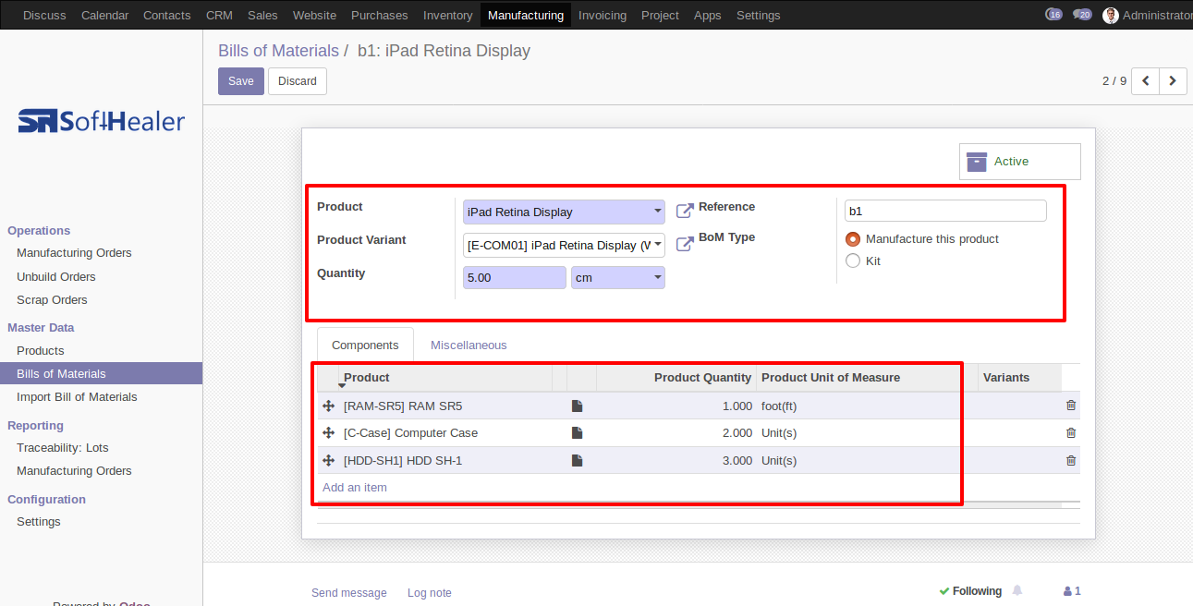Open the conversations badge showing 20
The image size is (1193, 606).
click(1082, 15)
